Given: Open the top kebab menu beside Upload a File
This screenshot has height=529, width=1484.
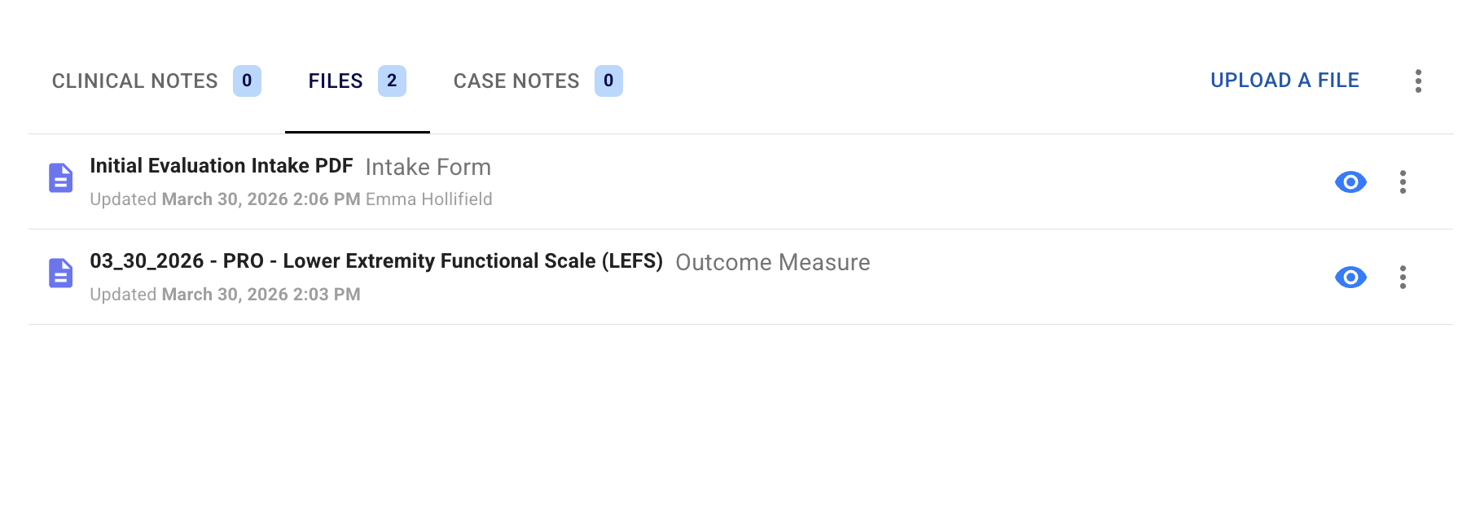Looking at the screenshot, I should (1418, 81).
